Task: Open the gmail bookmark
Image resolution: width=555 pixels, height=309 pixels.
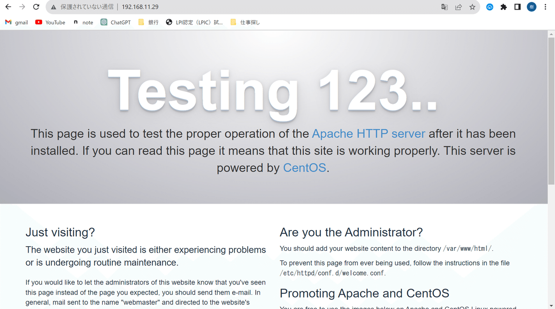Action: click(x=17, y=22)
